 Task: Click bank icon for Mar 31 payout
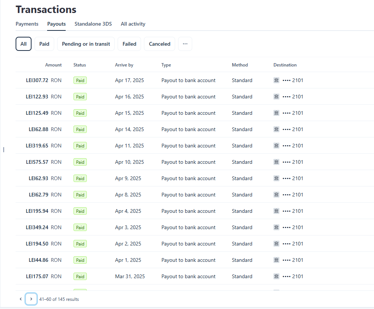click(276, 276)
